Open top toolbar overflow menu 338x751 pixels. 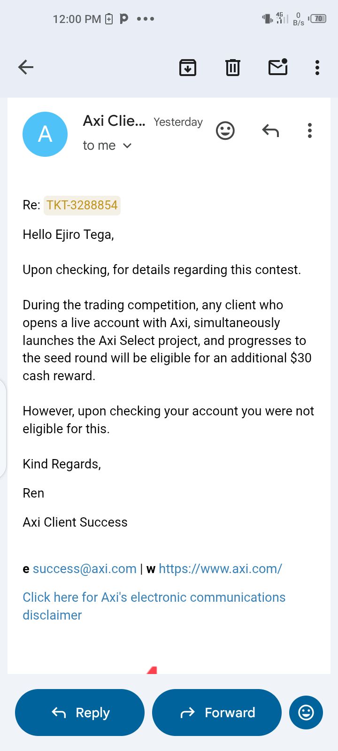coord(317,68)
